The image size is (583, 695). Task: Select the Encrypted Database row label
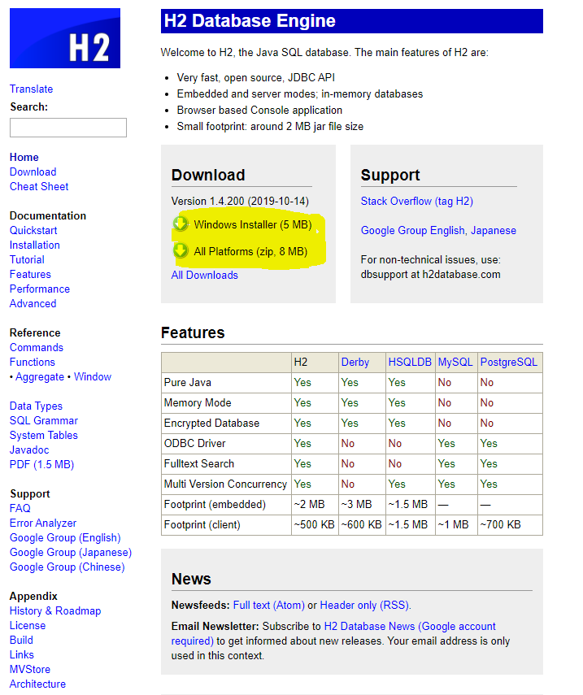tap(211, 423)
